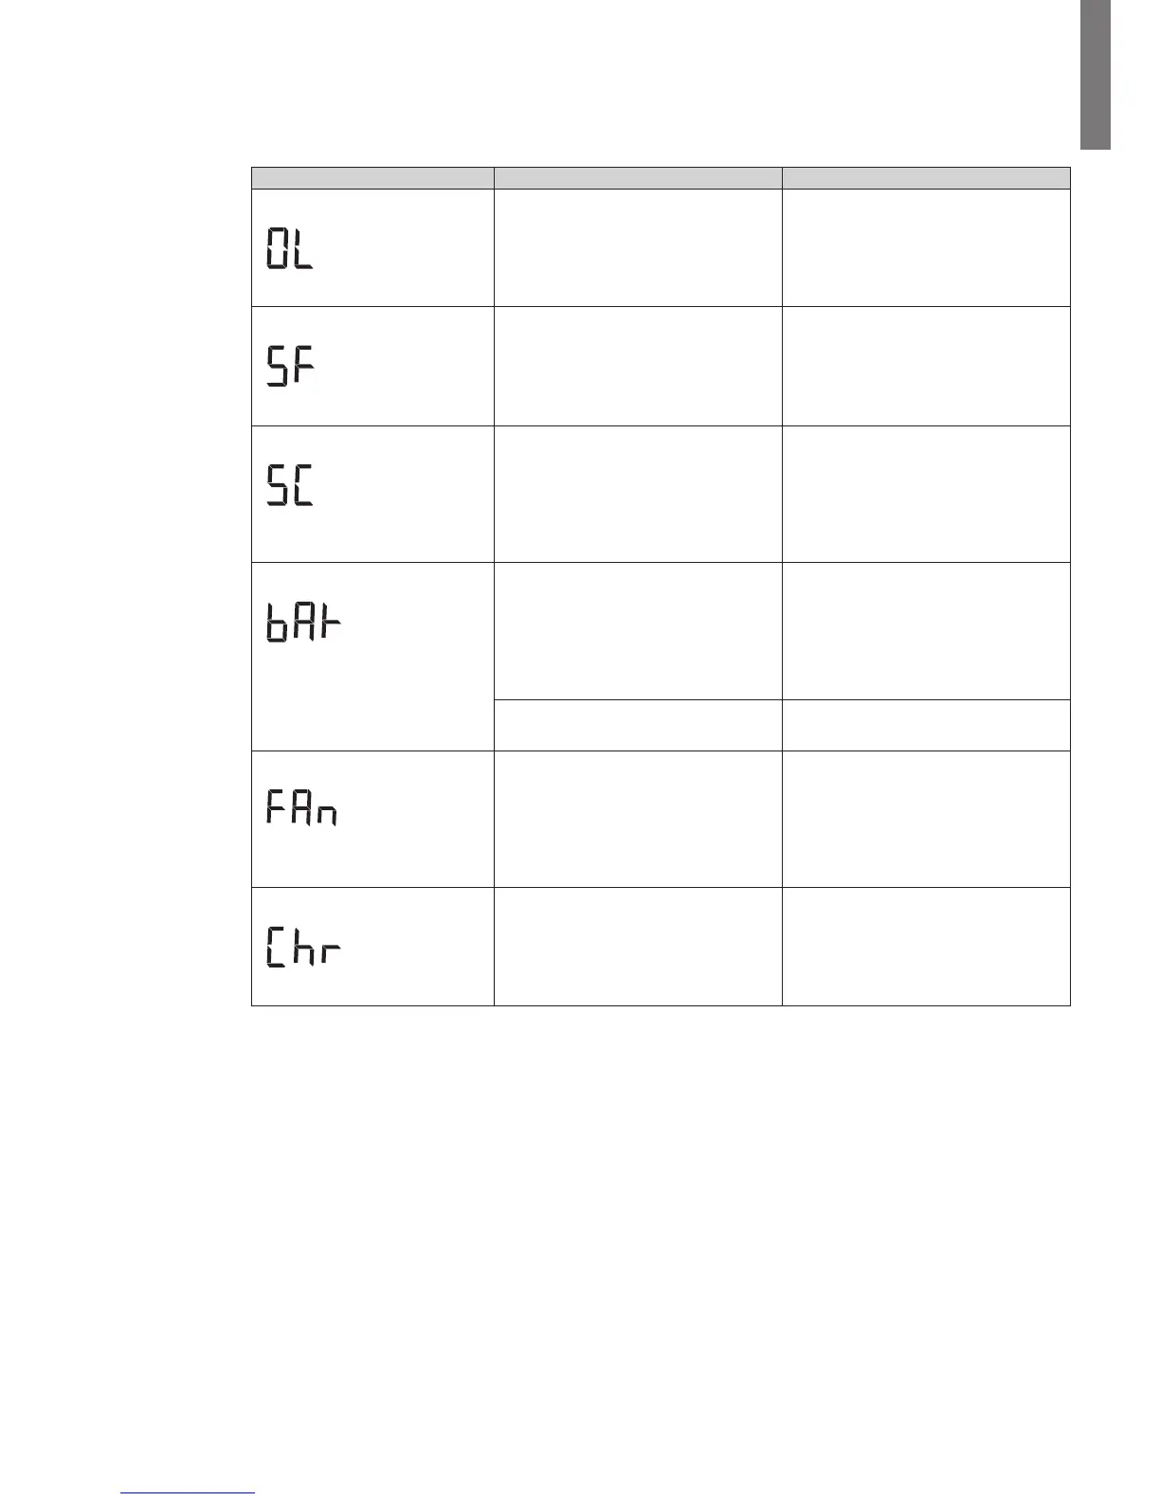Screen dimensions: 1160x1501
Task: Click the middle cell beside the FAn code
Action: (638, 819)
